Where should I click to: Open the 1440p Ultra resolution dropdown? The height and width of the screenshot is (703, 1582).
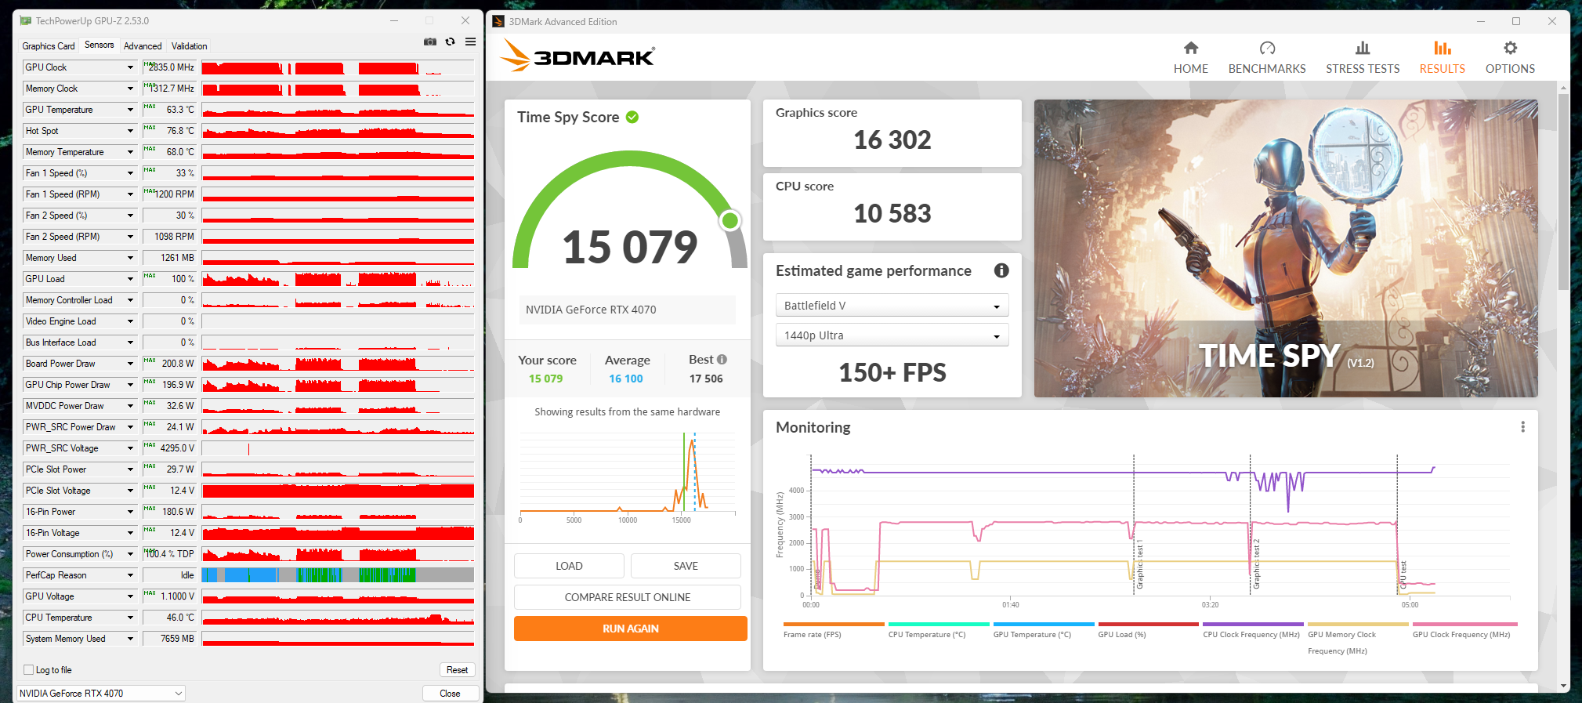coord(892,335)
